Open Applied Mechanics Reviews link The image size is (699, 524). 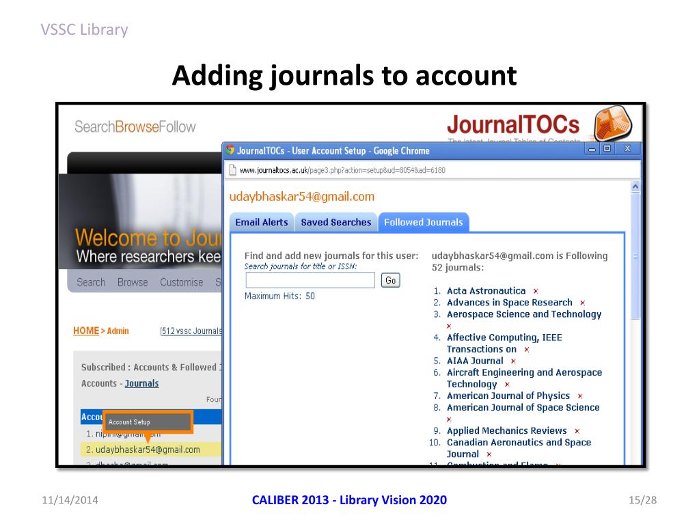[x=507, y=431]
